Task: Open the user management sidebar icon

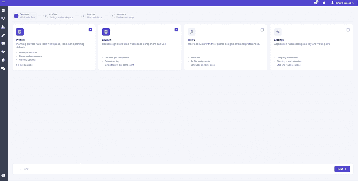Action: click(3, 27)
